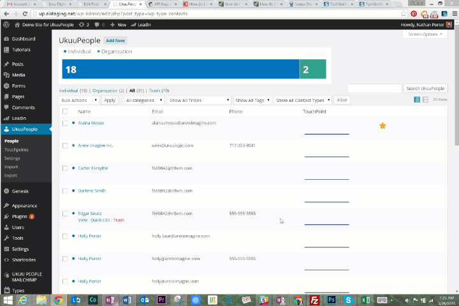Open Dashboard from sidebar

(x=24, y=39)
